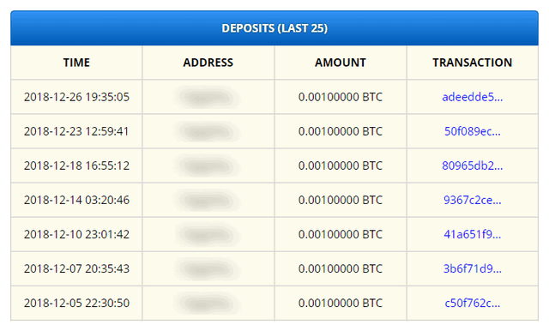Click blurred address in the 2018-12-18 row
Image resolution: width=549 pixels, height=331 pixels.
[208, 166]
